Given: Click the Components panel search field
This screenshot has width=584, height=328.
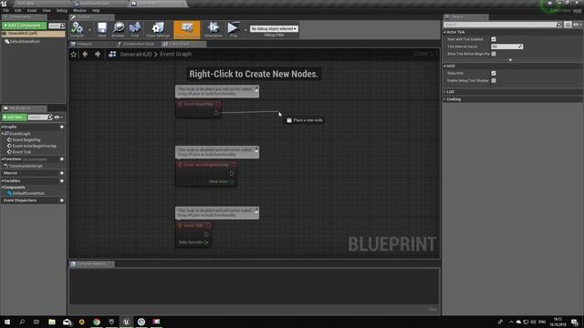Looking at the screenshot, I should (57, 26).
